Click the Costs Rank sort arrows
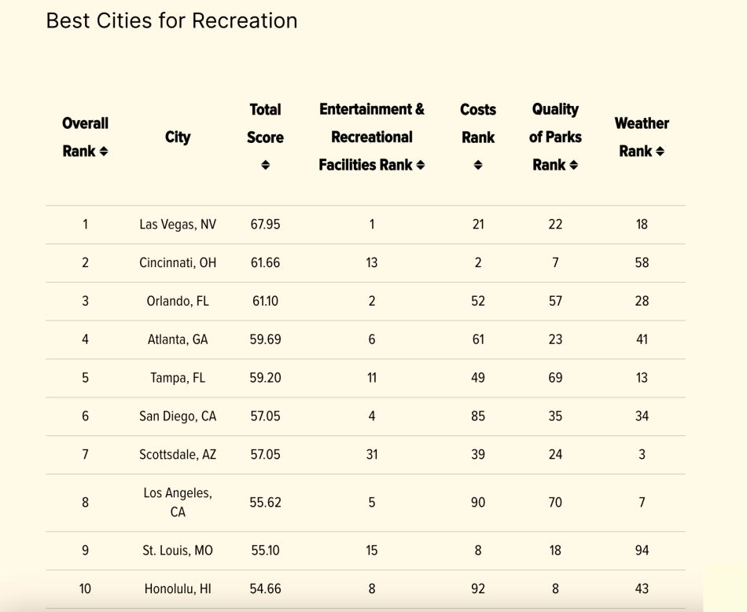 pos(478,165)
